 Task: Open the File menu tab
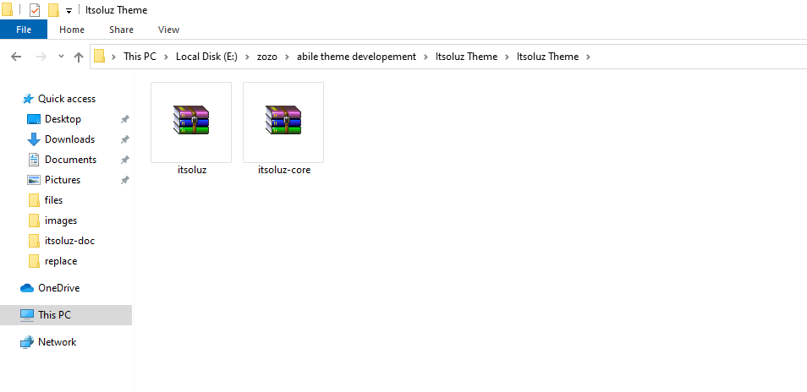24,30
